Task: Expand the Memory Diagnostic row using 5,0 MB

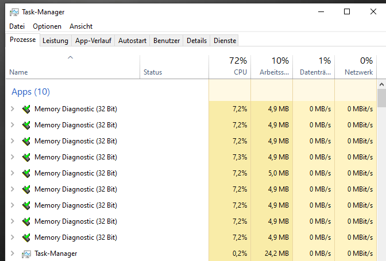Action: [12, 173]
